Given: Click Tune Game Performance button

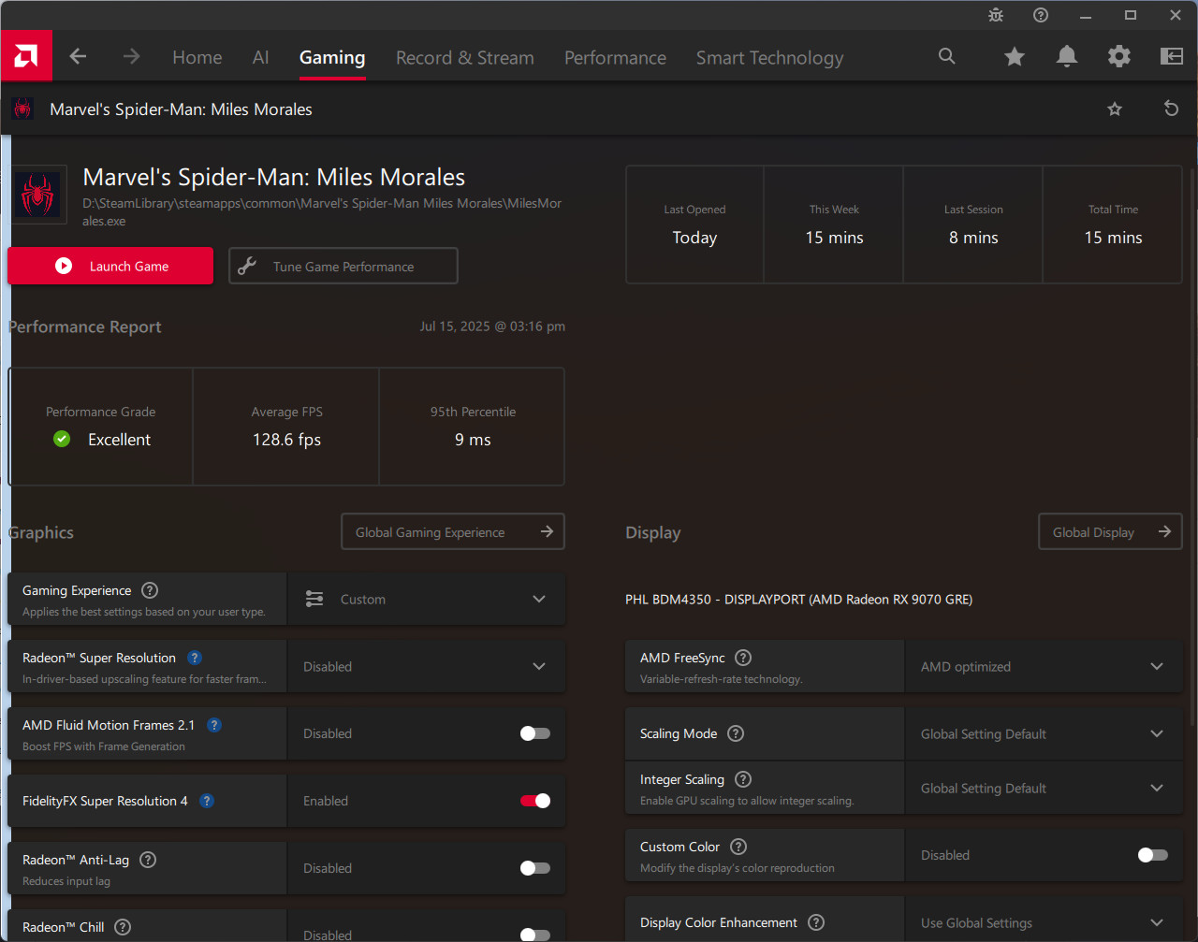Looking at the screenshot, I should click(343, 266).
